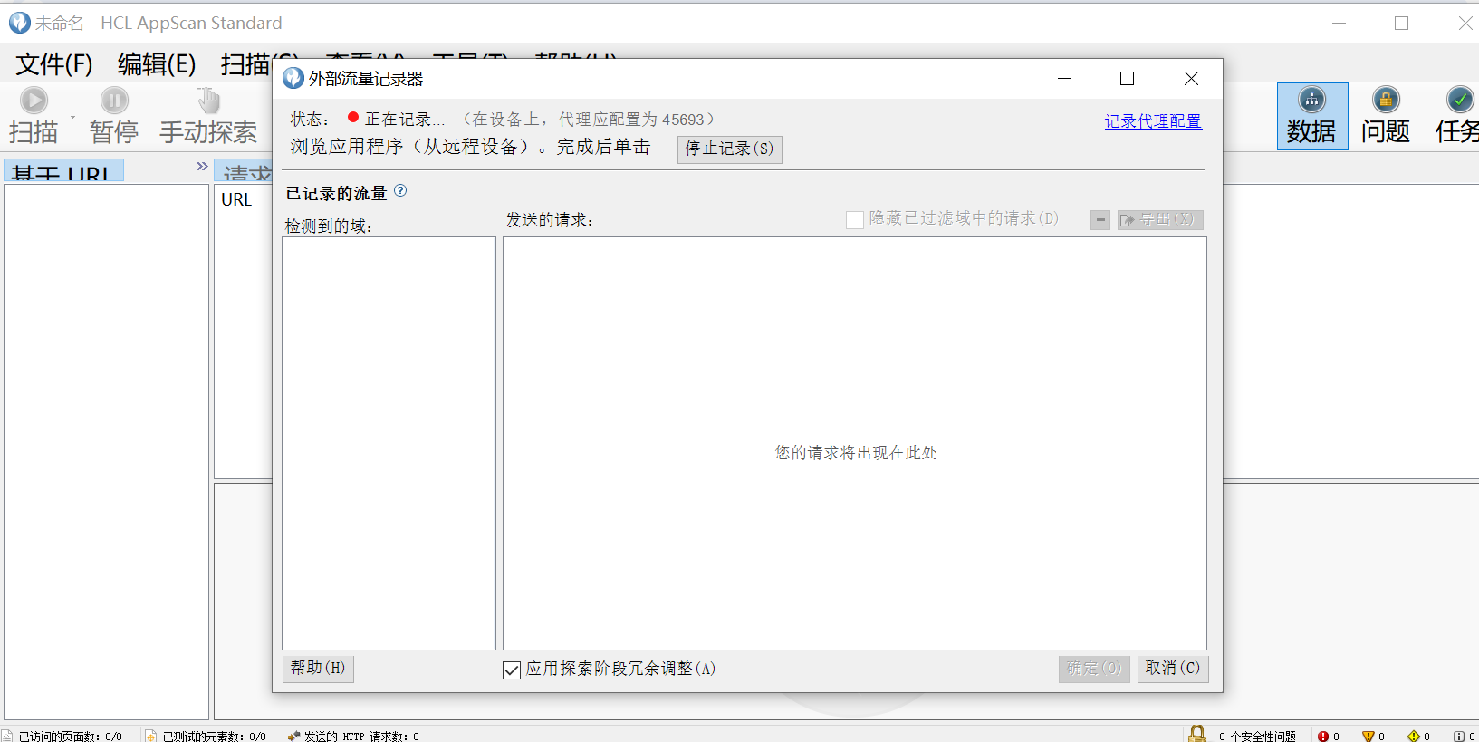Click 已访问的页面数 status text

[x=70, y=737]
